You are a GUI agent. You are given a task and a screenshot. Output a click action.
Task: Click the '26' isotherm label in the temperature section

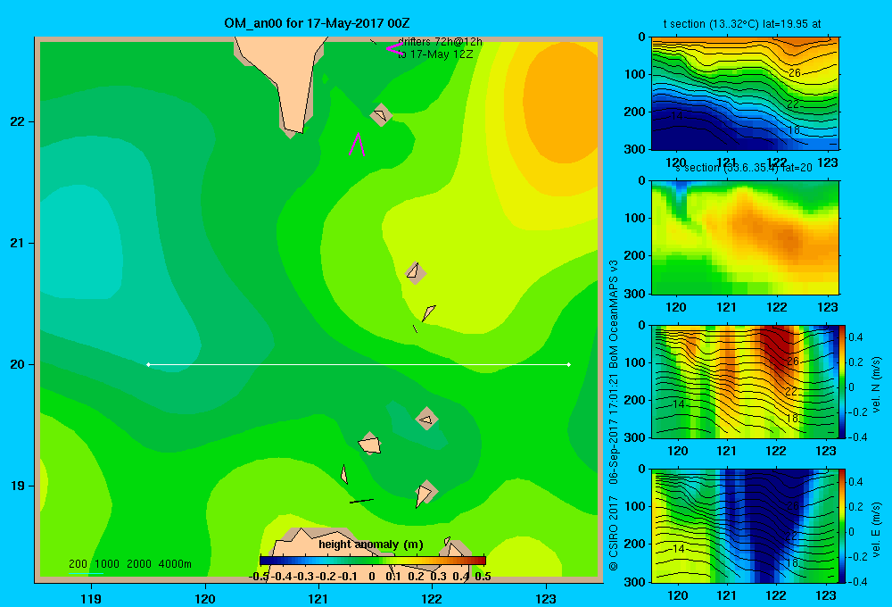(795, 73)
